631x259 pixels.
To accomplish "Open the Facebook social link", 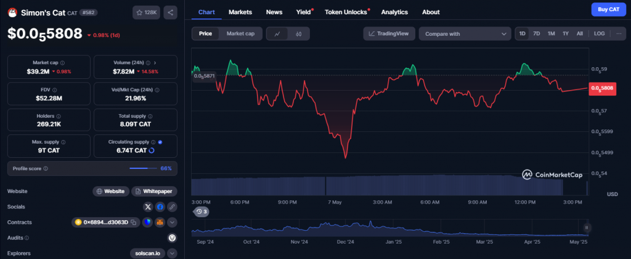I will point(160,207).
